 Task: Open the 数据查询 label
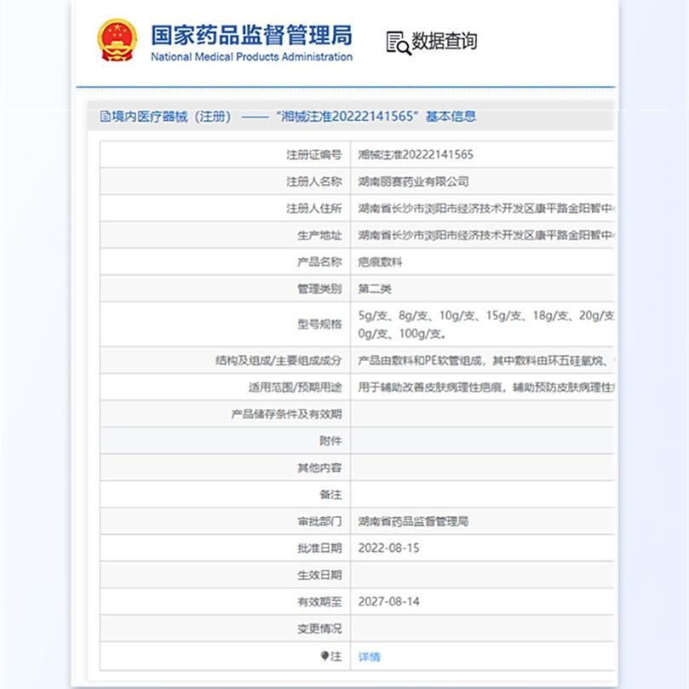445,41
